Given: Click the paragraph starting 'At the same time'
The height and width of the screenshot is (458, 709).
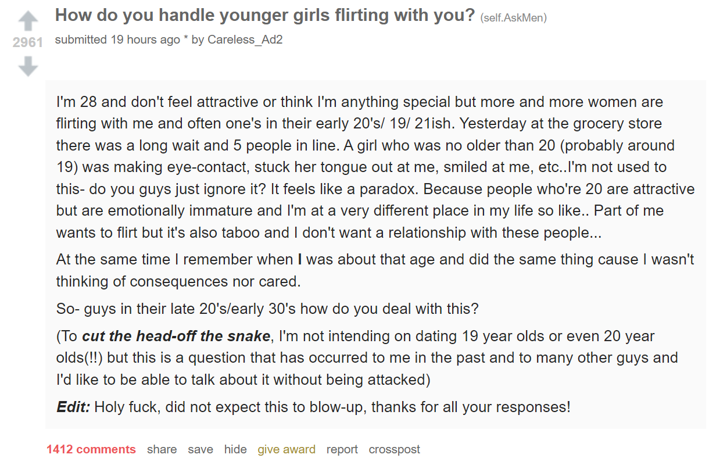Looking at the screenshot, I should 375,270.
